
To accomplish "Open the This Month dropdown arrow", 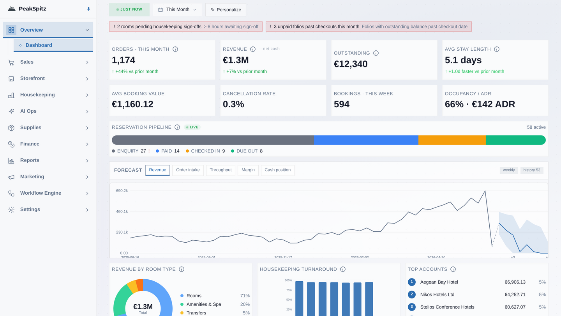I will [x=195, y=10].
